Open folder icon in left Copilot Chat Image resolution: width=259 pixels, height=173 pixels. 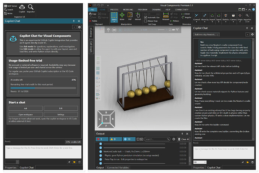pyautogui.click(x=74, y=162)
